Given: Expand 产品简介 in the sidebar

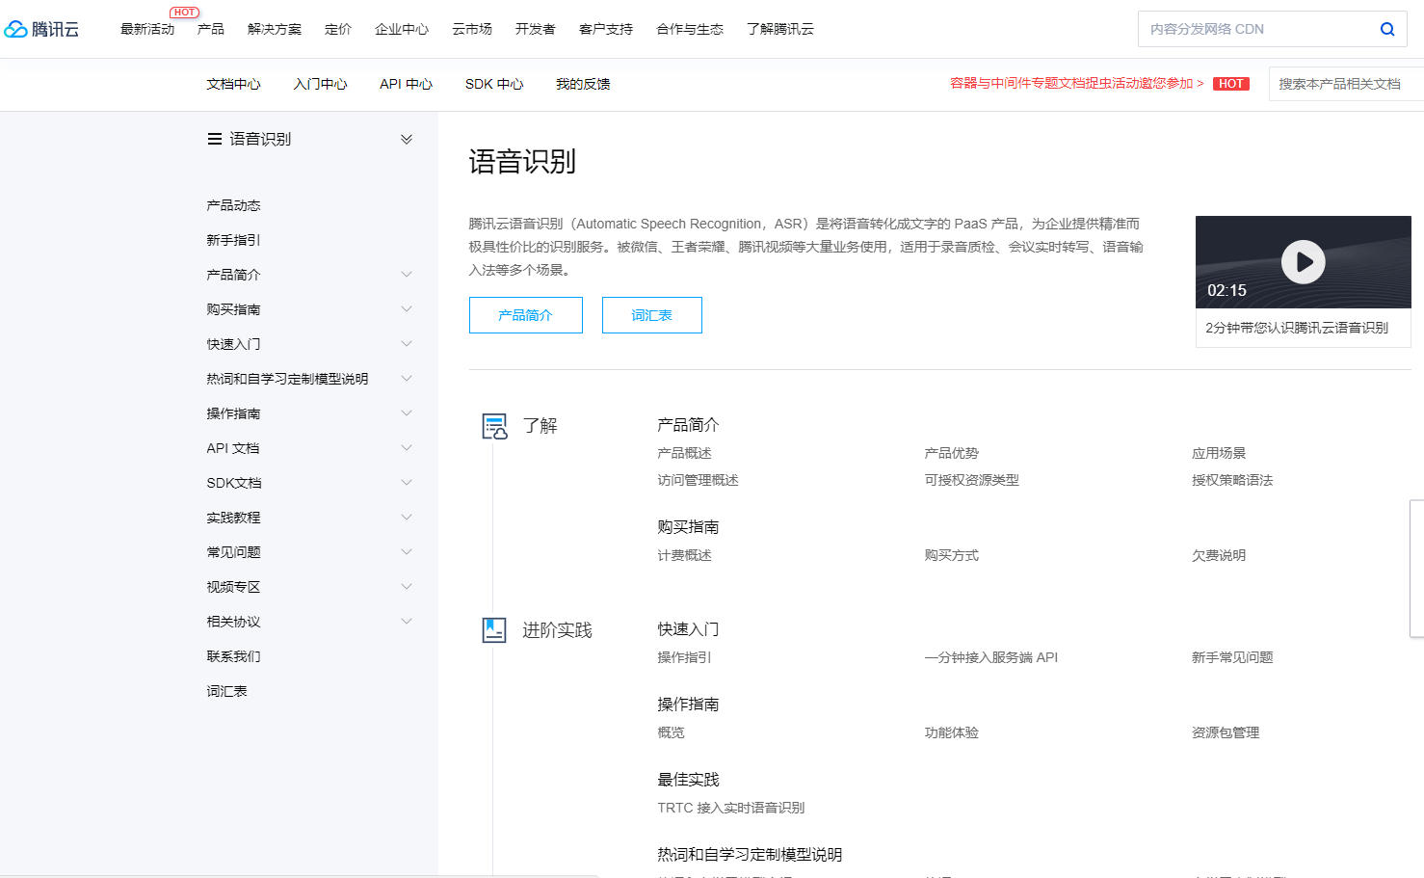Looking at the screenshot, I should pos(407,275).
